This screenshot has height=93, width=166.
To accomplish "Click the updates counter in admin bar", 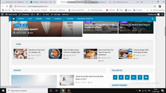I will (33, 14).
